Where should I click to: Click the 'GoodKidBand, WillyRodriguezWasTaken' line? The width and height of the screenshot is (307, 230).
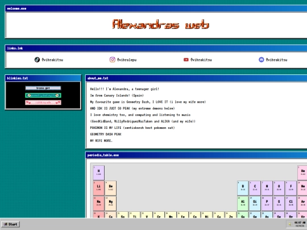click(x=143, y=122)
